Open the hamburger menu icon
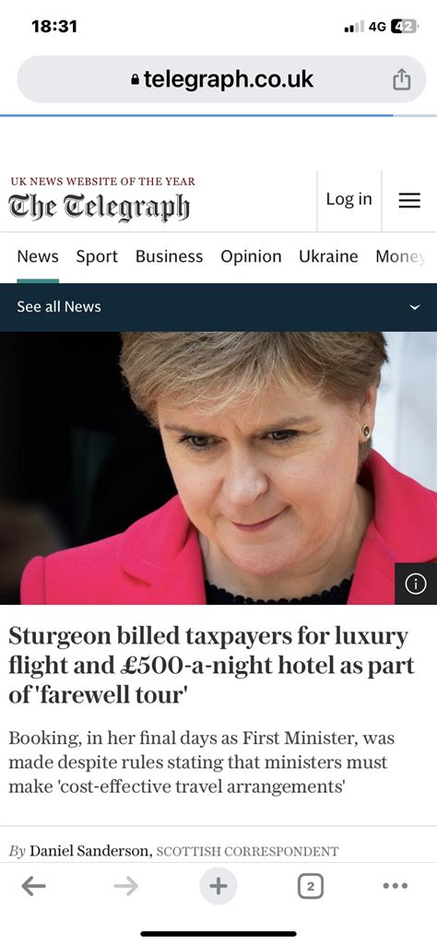The height and width of the screenshot is (945, 437). pos(409,200)
